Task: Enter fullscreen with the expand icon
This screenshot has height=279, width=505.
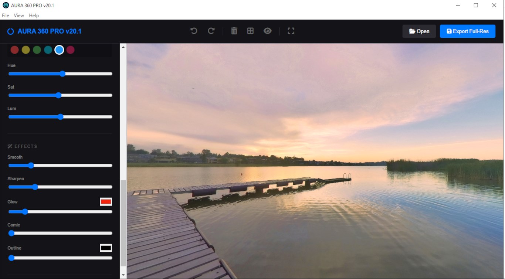Action: (291, 31)
